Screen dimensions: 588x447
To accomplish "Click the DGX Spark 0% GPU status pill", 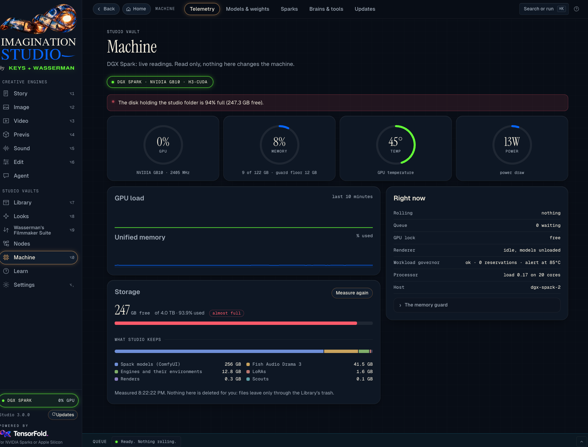I will [39, 400].
